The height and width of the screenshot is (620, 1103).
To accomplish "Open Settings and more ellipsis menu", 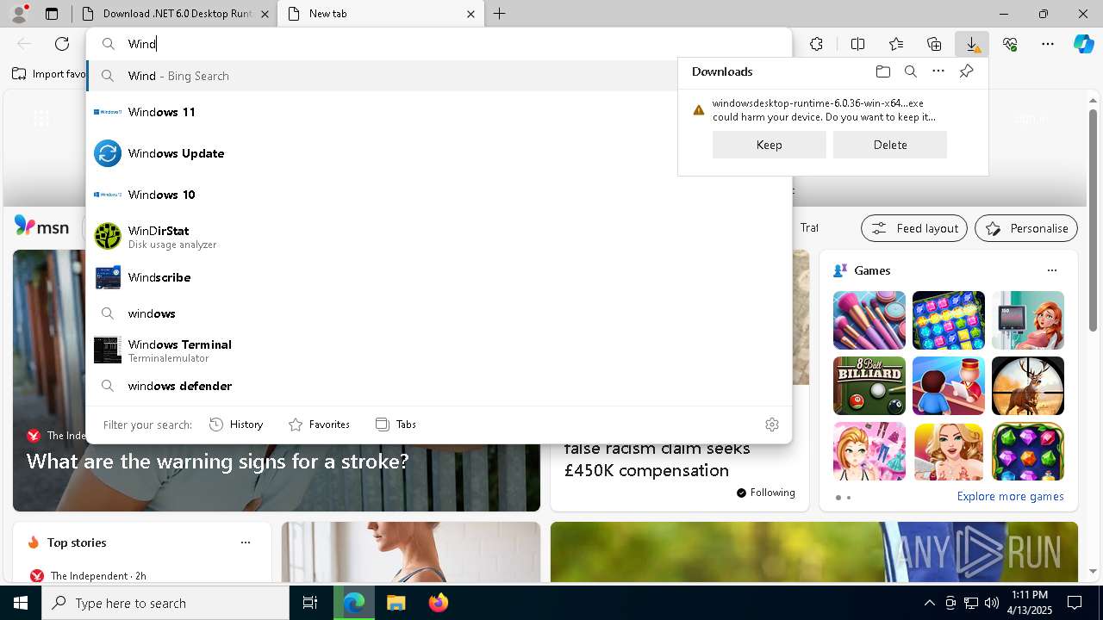I will pos(1048,44).
